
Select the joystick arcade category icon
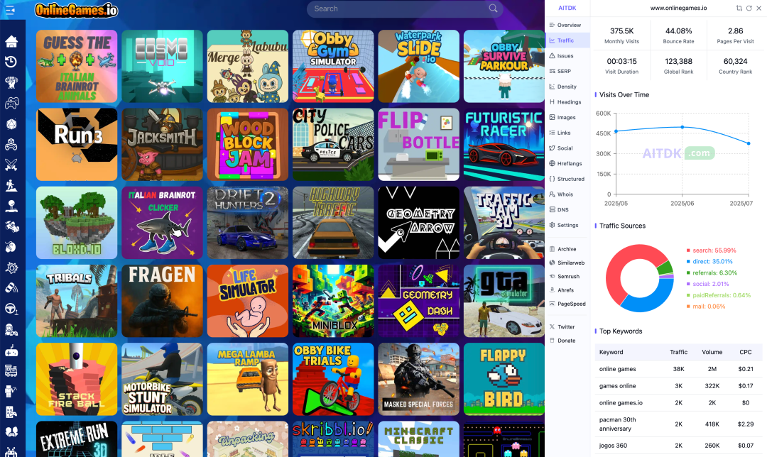click(x=12, y=205)
